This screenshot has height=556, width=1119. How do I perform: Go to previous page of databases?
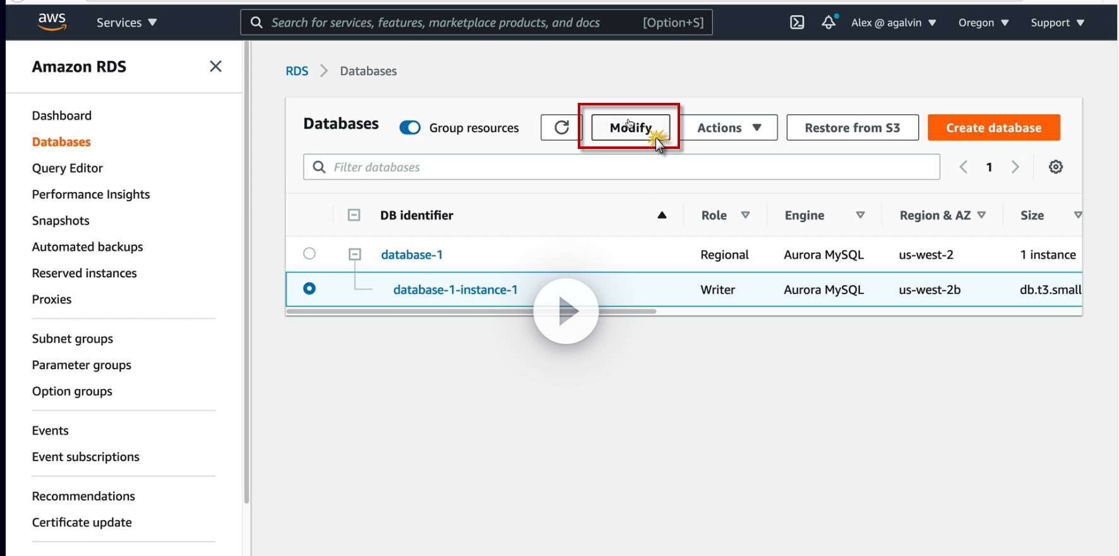pos(963,167)
